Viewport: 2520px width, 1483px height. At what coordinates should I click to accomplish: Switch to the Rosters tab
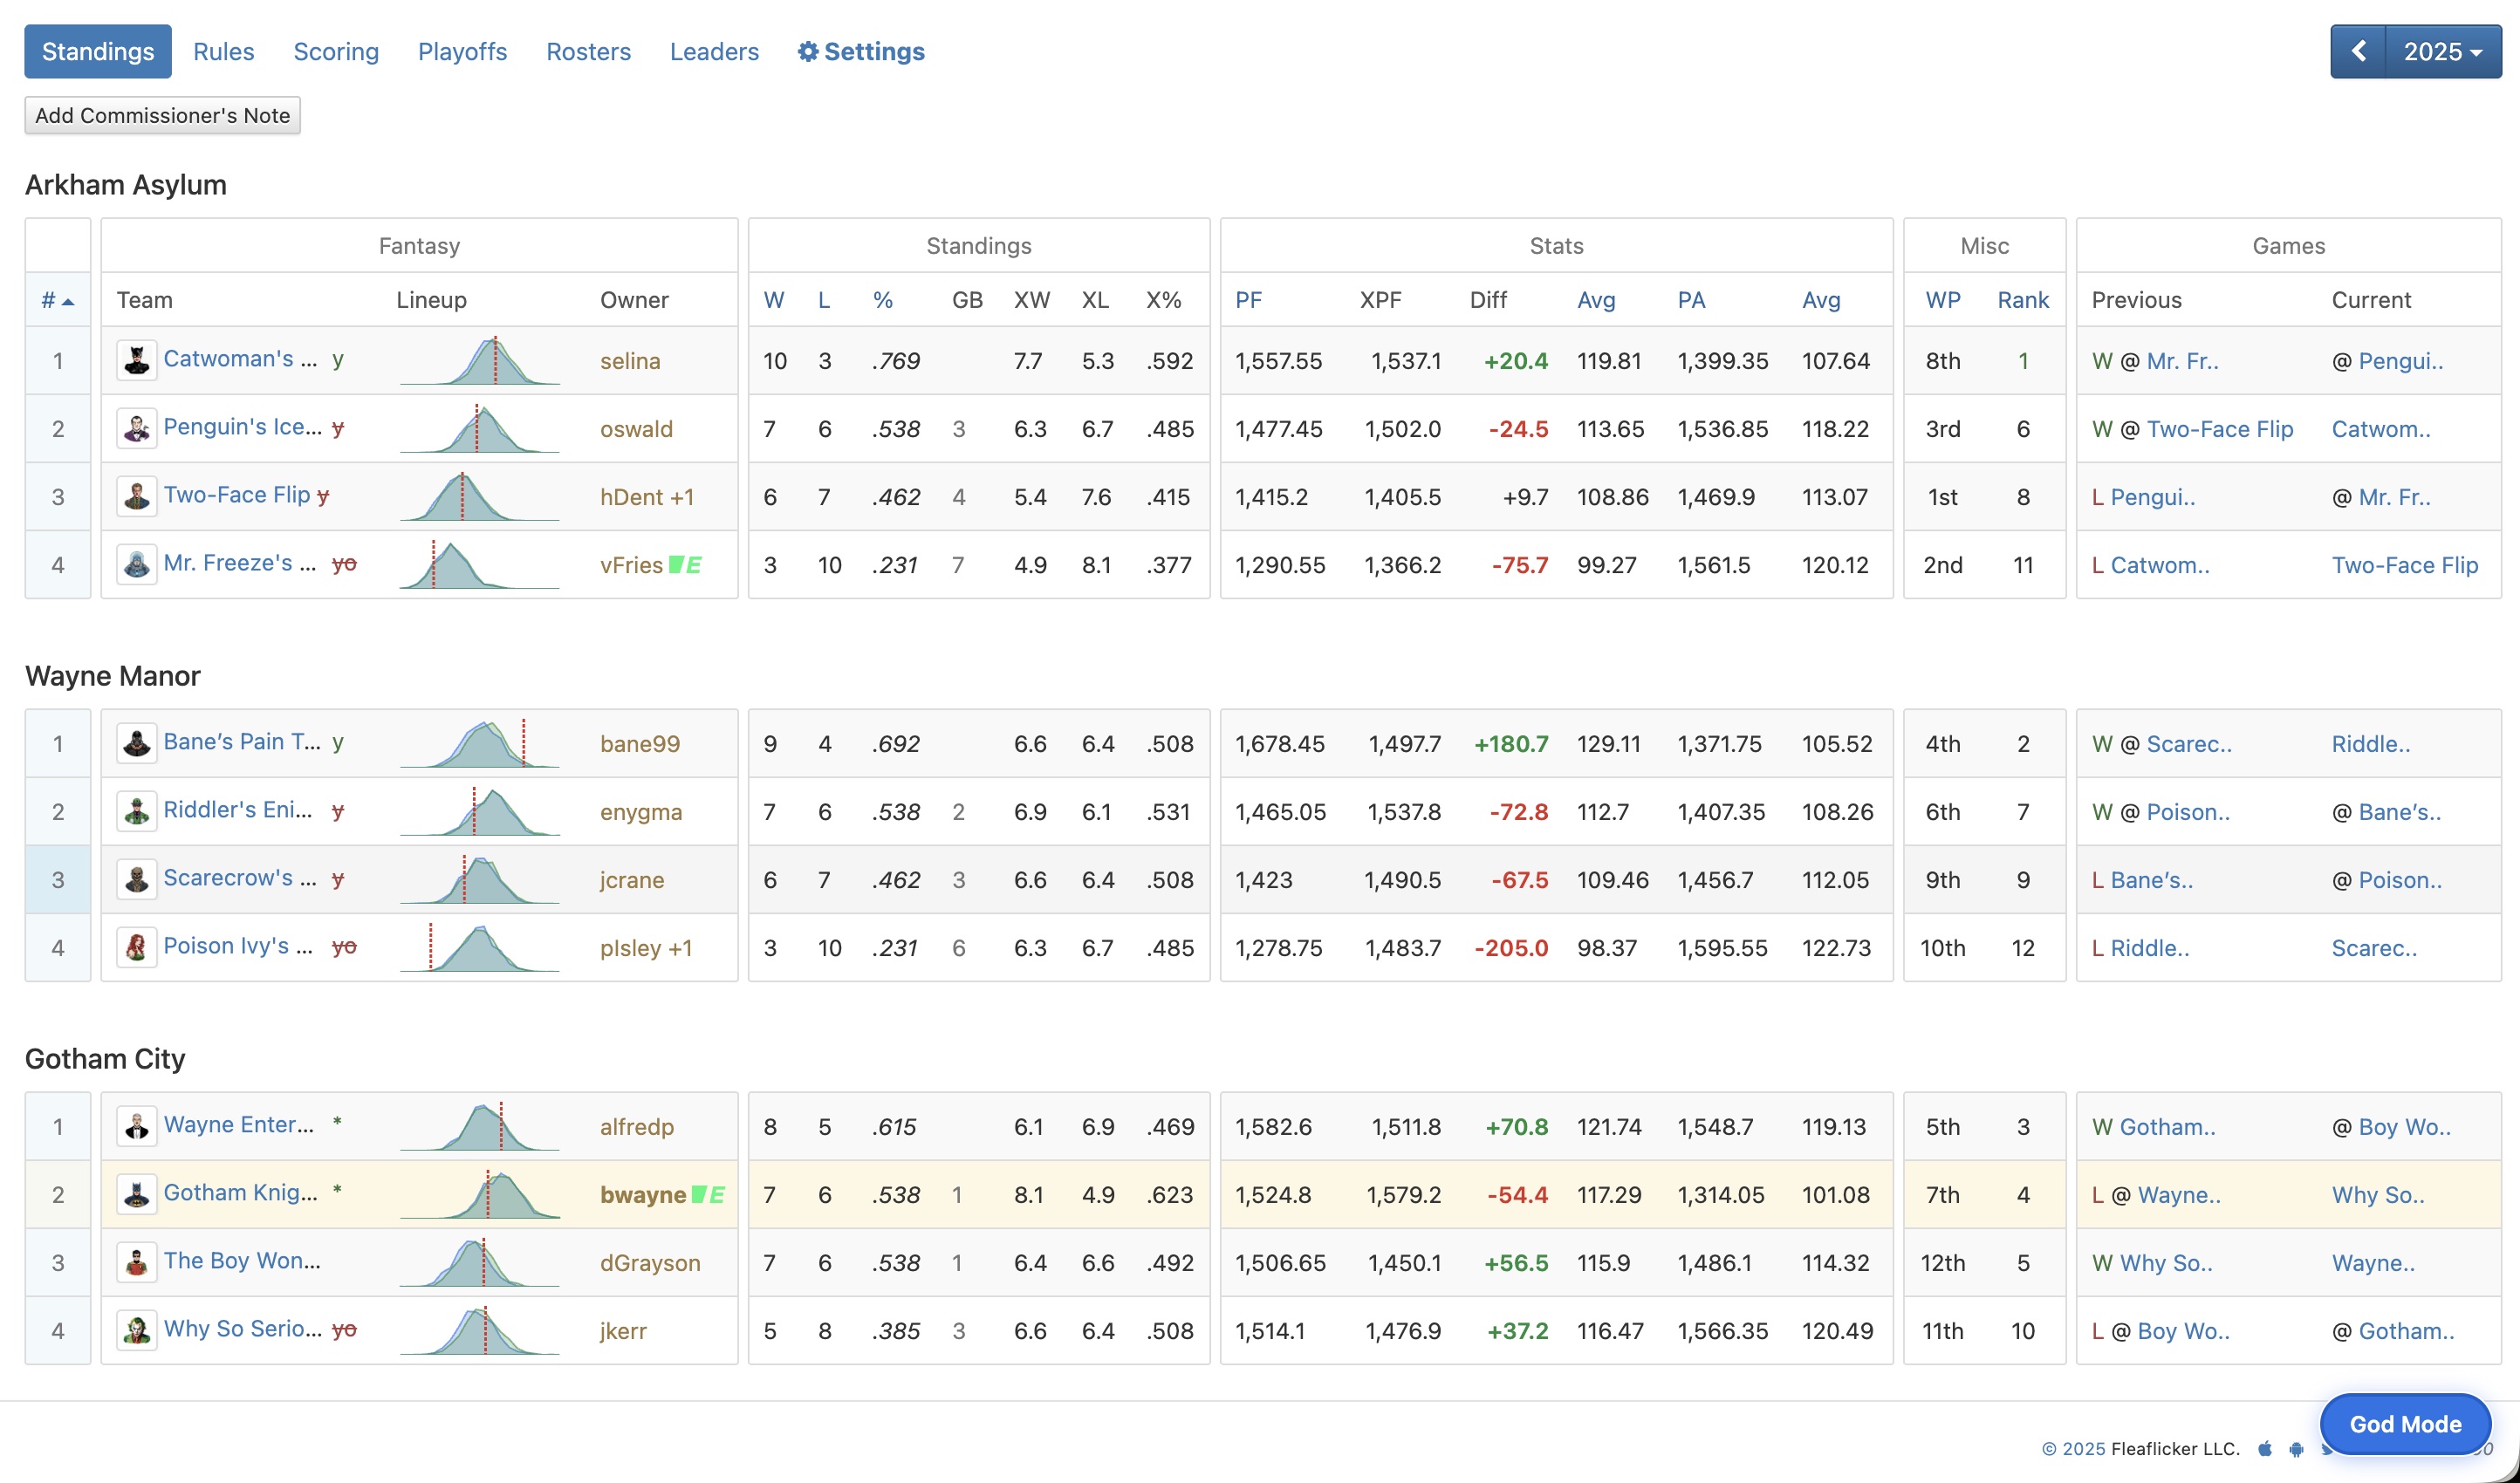coord(588,51)
